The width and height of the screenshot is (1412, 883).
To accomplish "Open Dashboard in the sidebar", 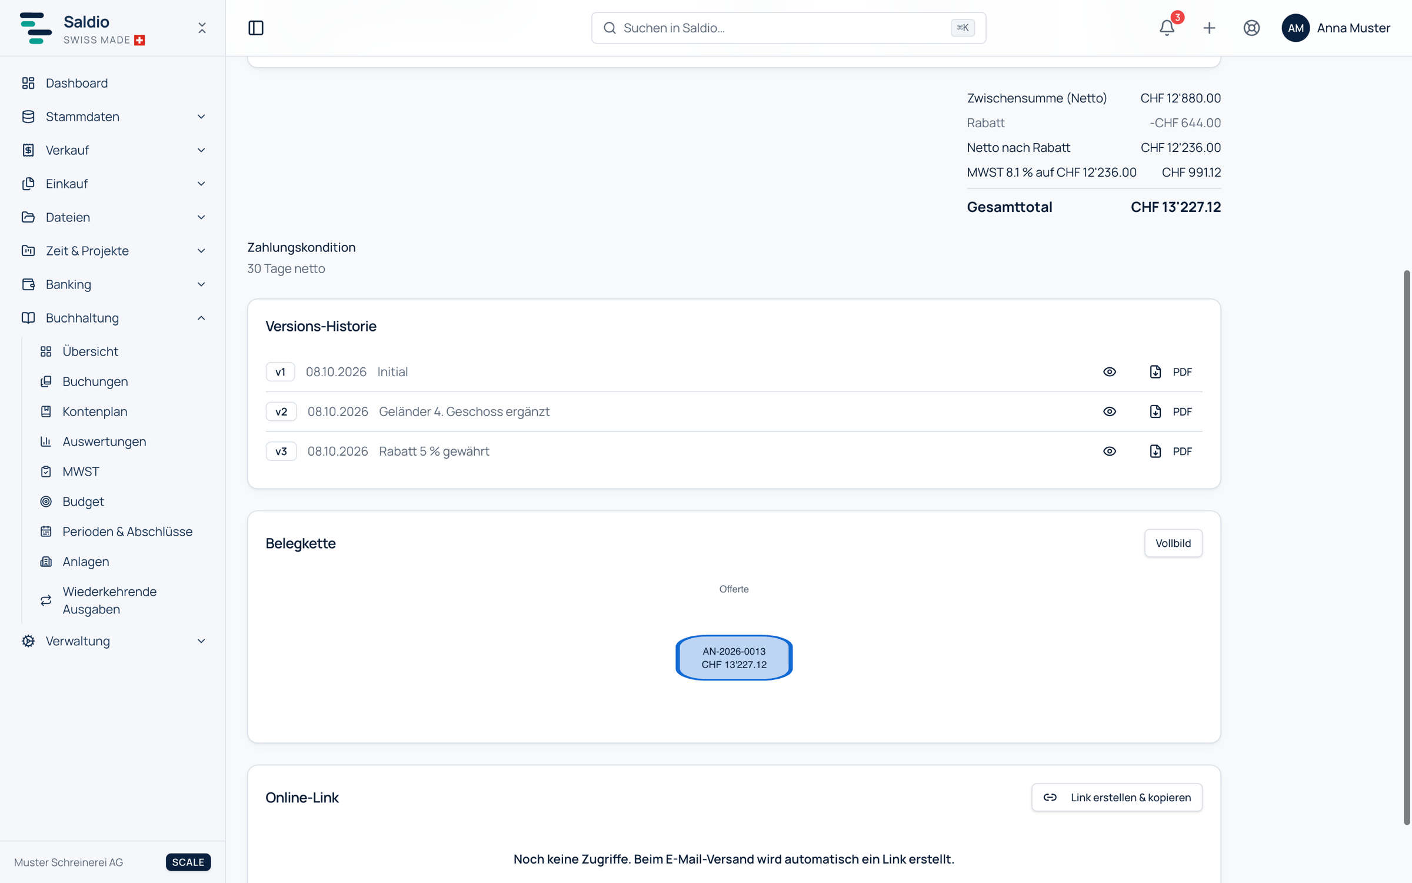I will point(112,83).
